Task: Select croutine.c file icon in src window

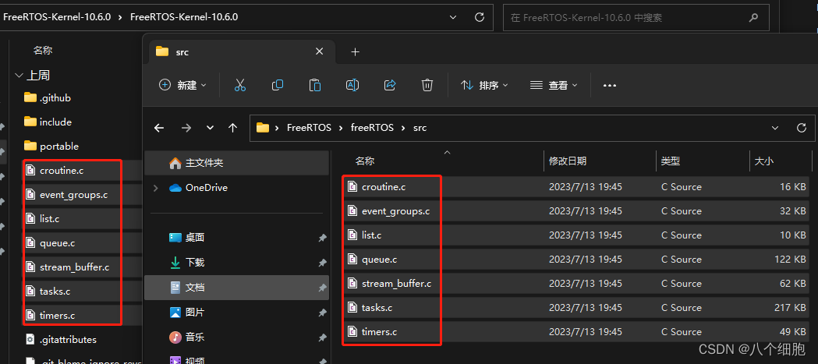Action: [352, 187]
